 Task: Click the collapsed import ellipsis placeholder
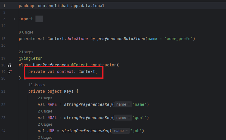(39, 19)
